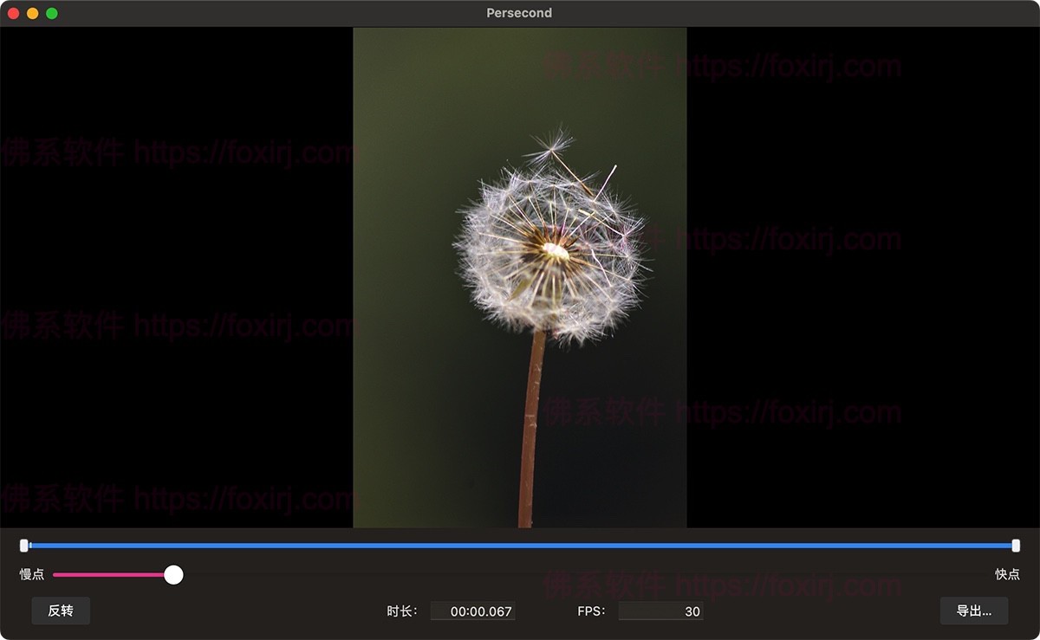1040x640 pixels.
Task: Click the 反转 reverse button
Action: click(x=60, y=611)
